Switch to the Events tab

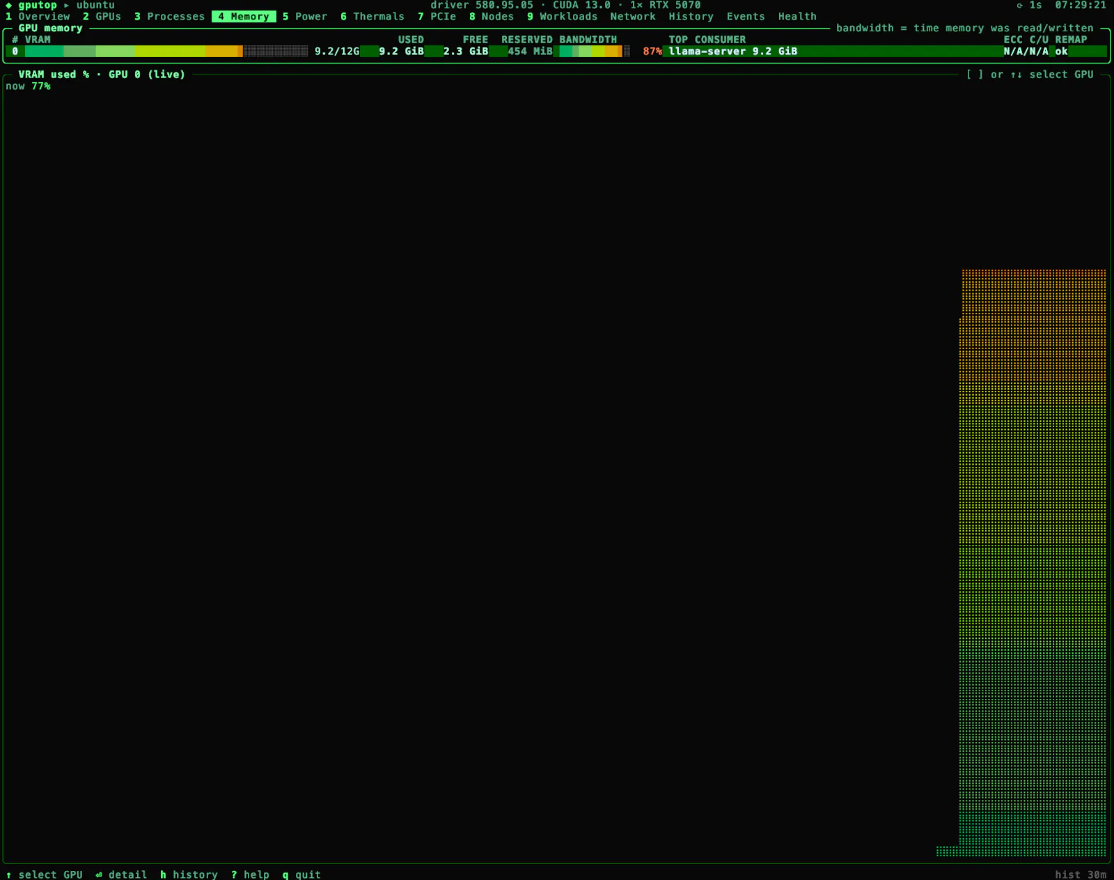pyautogui.click(x=746, y=16)
